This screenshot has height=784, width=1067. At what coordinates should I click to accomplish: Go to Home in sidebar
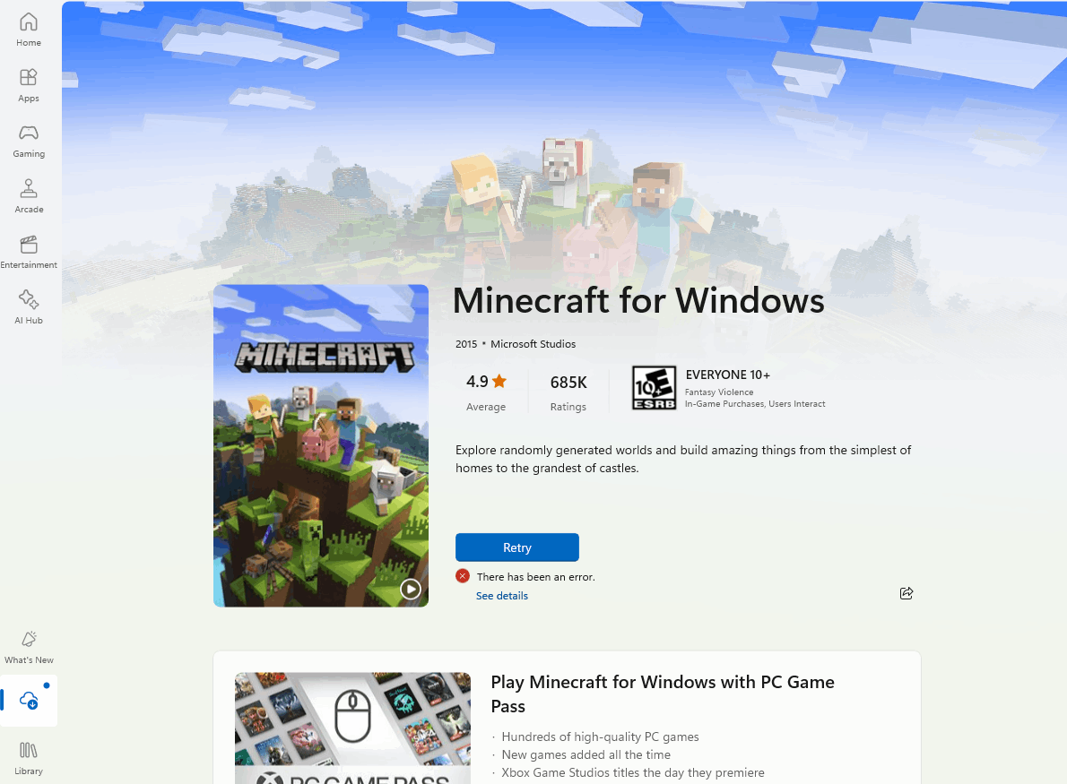(29, 30)
